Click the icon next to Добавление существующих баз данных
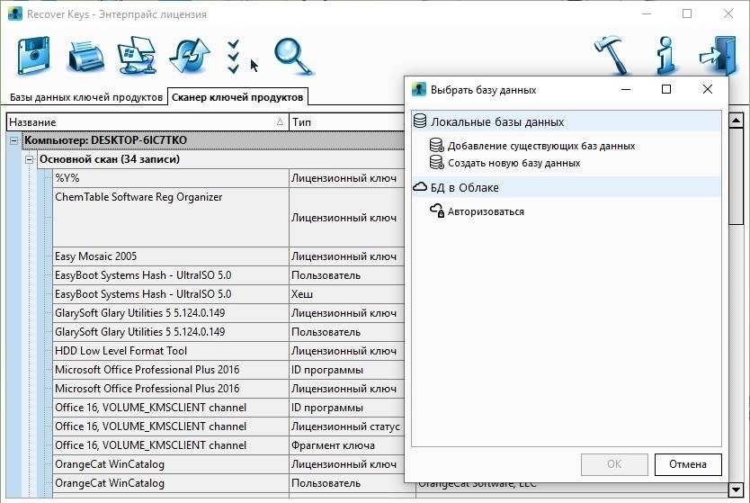750x503 pixels. 437,145
